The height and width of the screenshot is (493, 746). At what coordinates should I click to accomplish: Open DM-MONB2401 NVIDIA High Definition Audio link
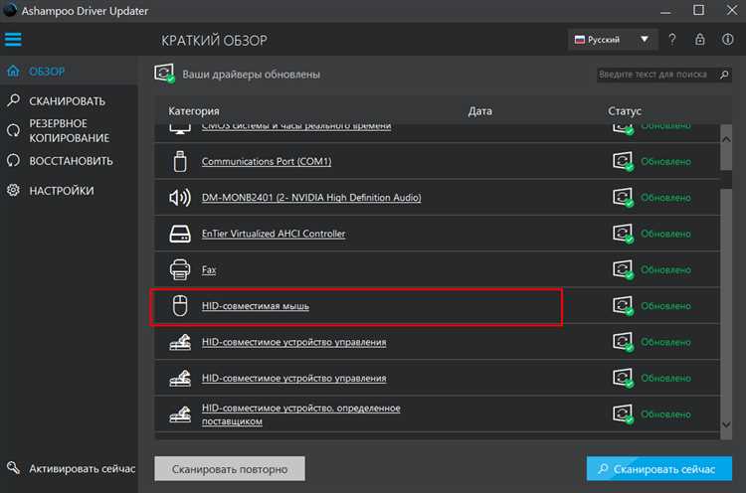click(x=311, y=197)
